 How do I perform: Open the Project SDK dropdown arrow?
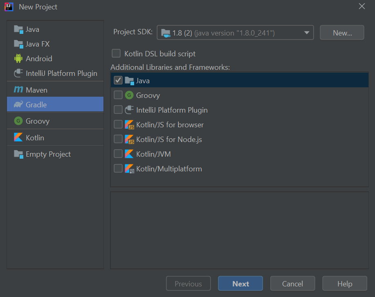click(x=307, y=33)
